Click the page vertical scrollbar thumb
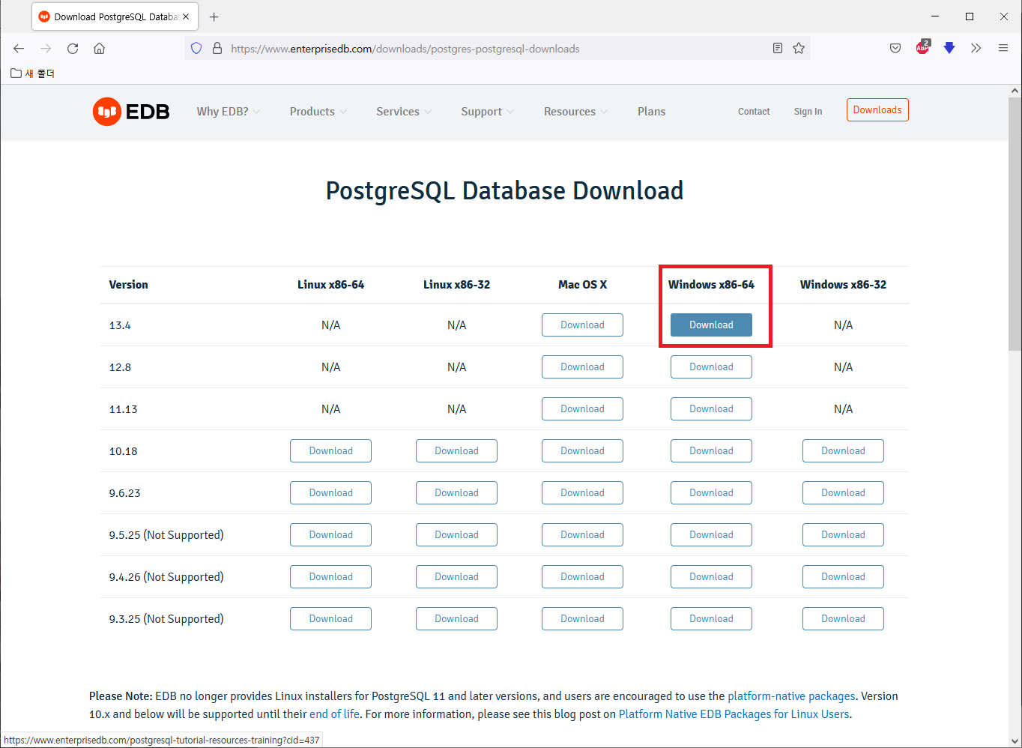Image resolution: width=1022 pixels, height=748 pixels. (x=1015, y=225)
